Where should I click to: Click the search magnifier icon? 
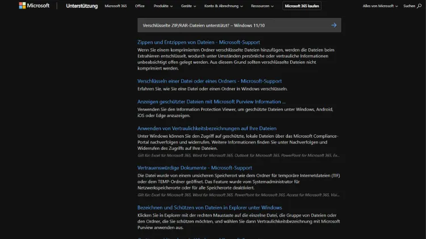coord(419,6)
